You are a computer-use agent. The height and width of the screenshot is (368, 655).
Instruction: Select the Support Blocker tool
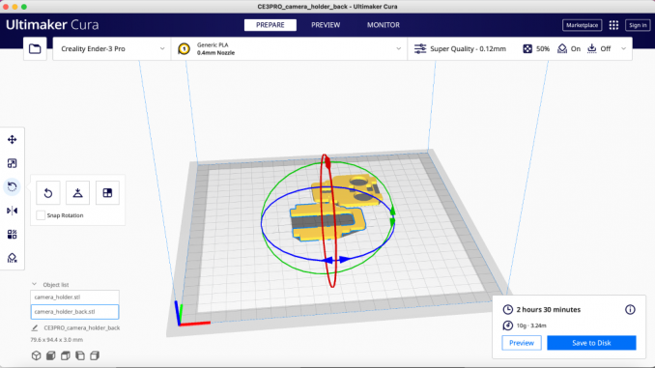13,258
